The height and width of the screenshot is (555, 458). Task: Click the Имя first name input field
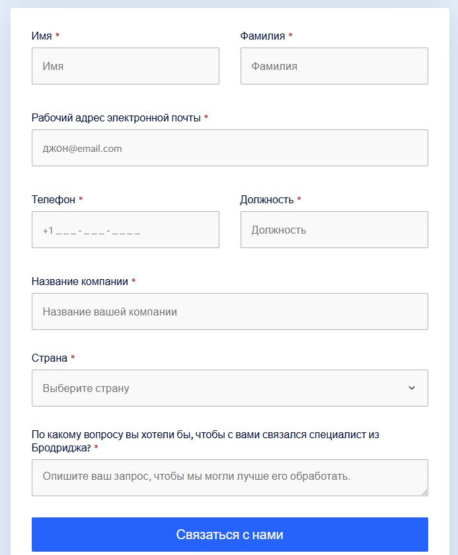[125, 66]
